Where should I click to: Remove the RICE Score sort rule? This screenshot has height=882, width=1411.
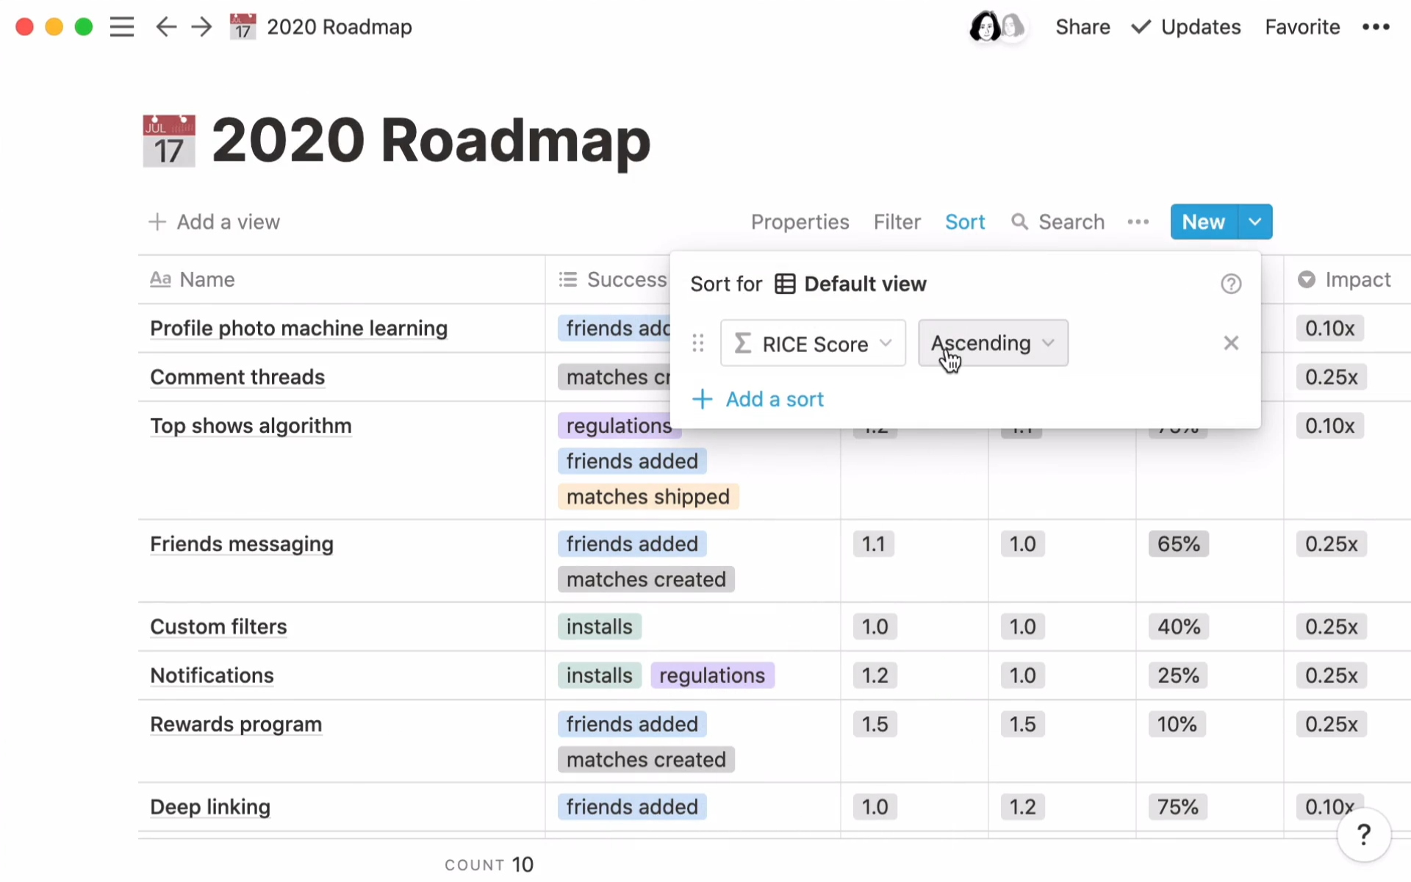point(1231,343)
